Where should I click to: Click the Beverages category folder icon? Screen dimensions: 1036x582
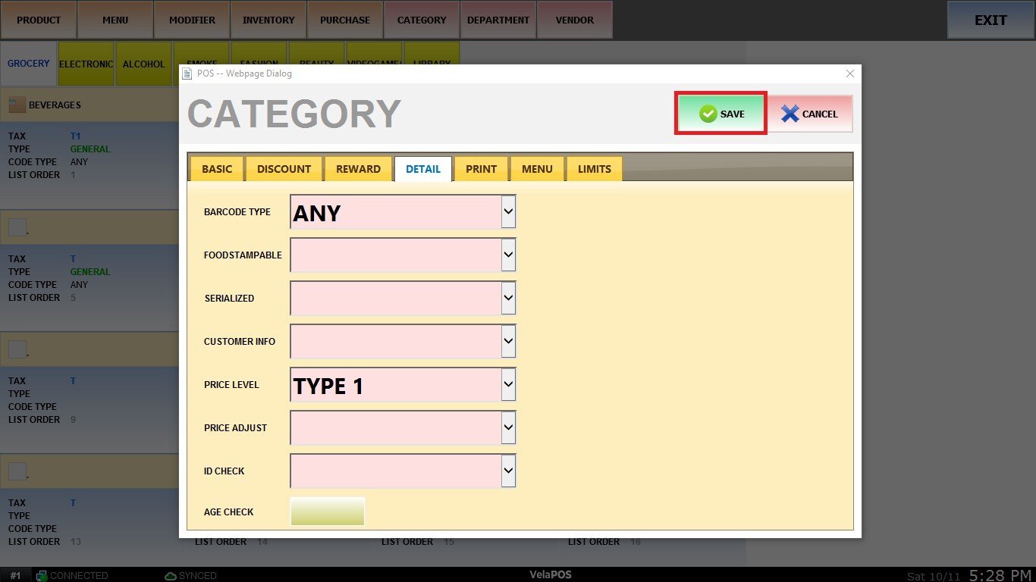point(17,105)
